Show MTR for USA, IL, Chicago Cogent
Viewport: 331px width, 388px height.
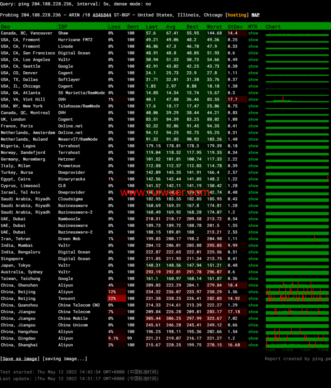pyautogui.click(x=253, y=86)
